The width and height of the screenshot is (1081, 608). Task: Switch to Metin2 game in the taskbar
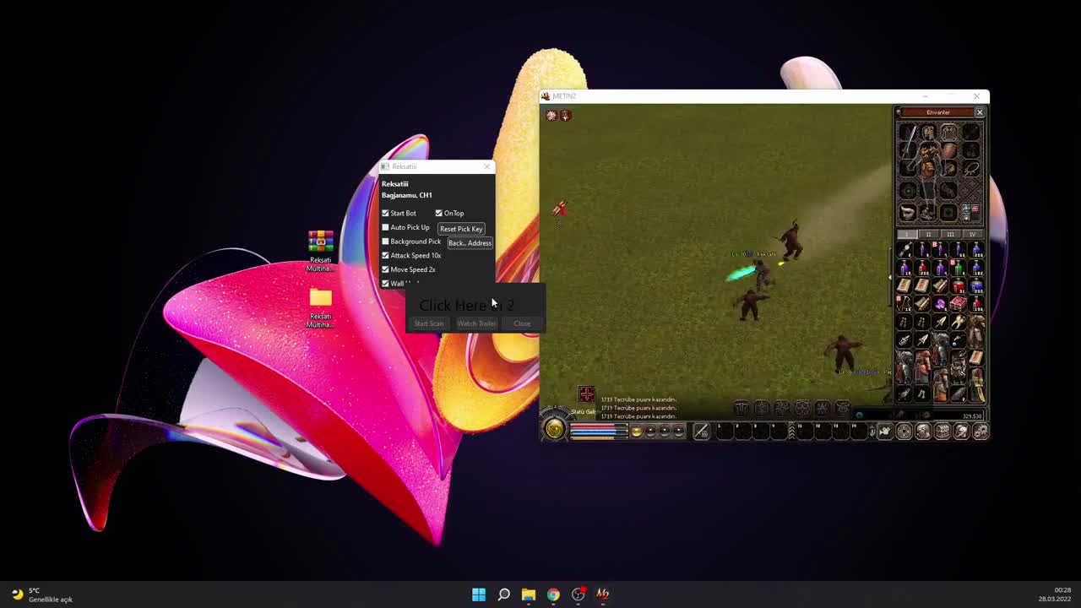click(603, 594)
